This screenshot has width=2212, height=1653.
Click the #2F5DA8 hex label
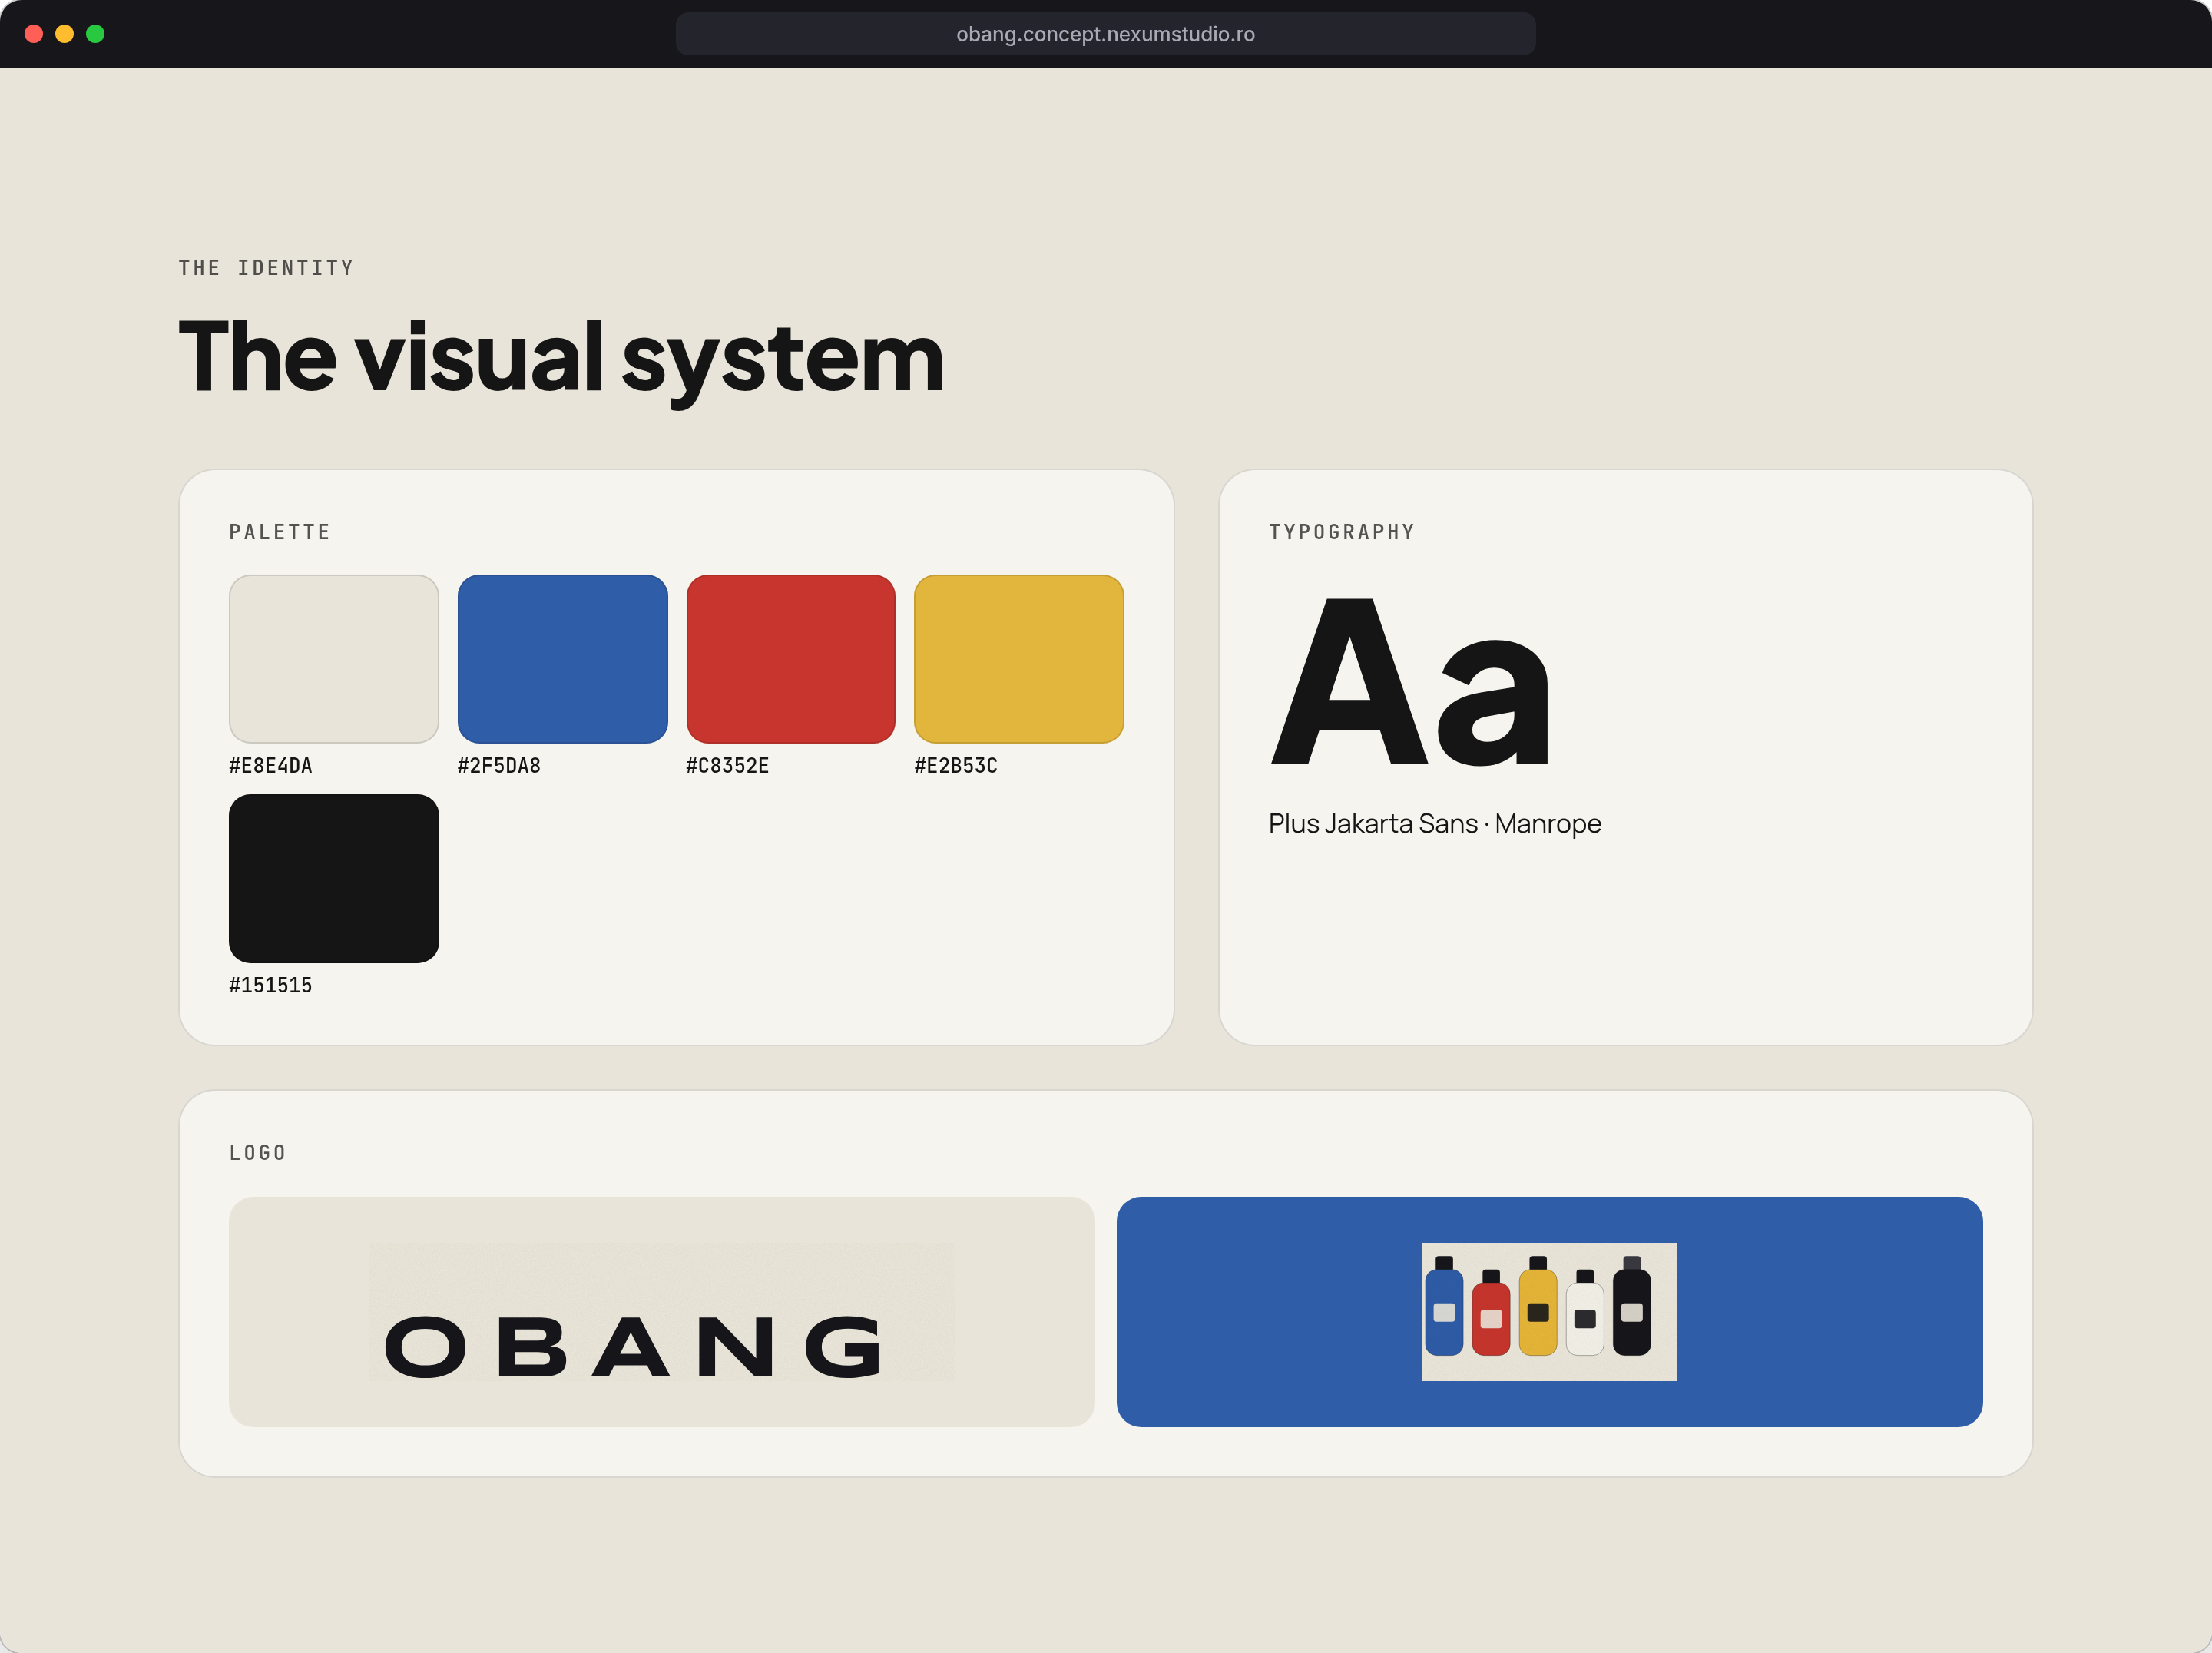click(499, 766)
